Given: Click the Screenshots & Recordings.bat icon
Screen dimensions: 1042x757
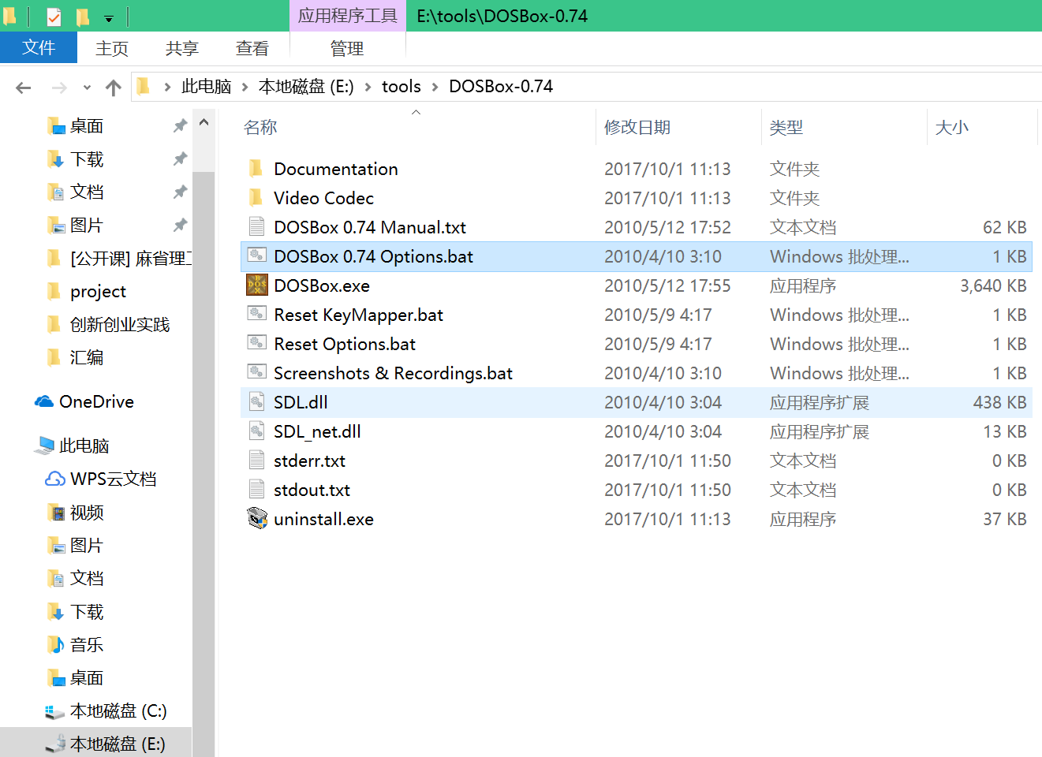Looking at the screenshot, I should pyautogui.click(x=256, y=373).
